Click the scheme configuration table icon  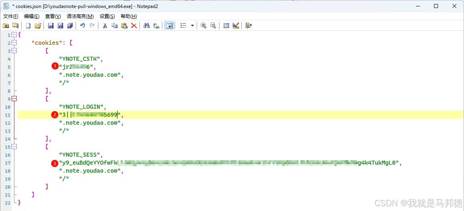(x=226, y=26)
